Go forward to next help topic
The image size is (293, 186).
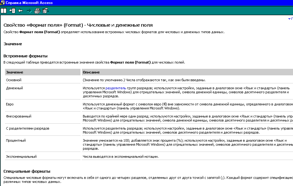pyautogui.click(x=29, y=11)
